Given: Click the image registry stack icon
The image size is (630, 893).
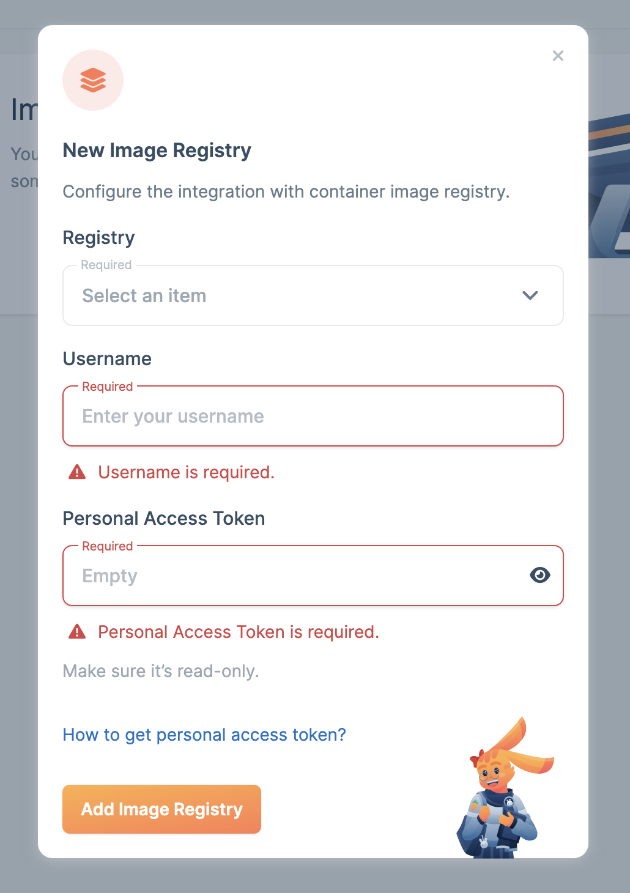Looking at the screenshot, I should (x=92, y=80).
